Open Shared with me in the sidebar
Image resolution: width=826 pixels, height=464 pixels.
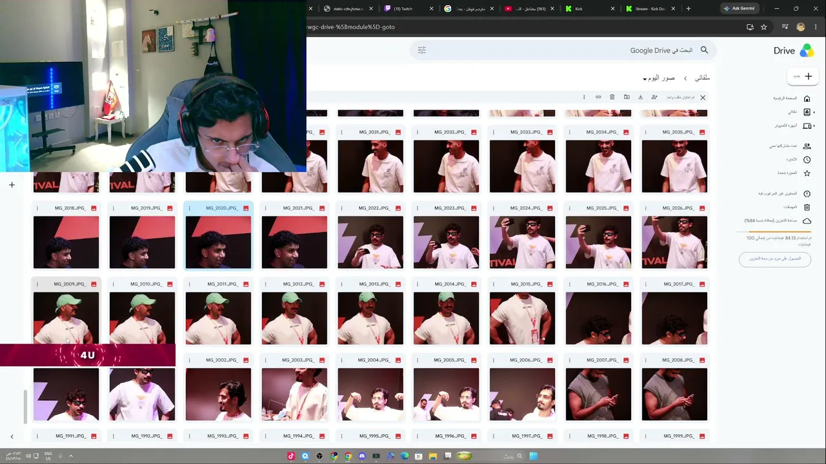[807, 146]
